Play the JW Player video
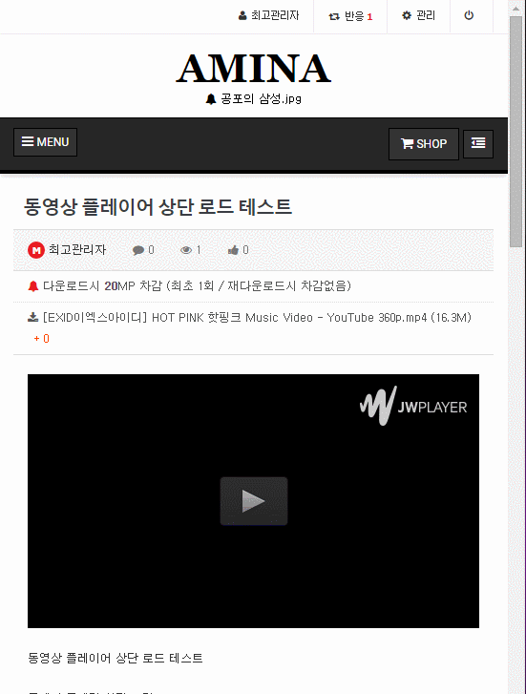 point(254,501)
